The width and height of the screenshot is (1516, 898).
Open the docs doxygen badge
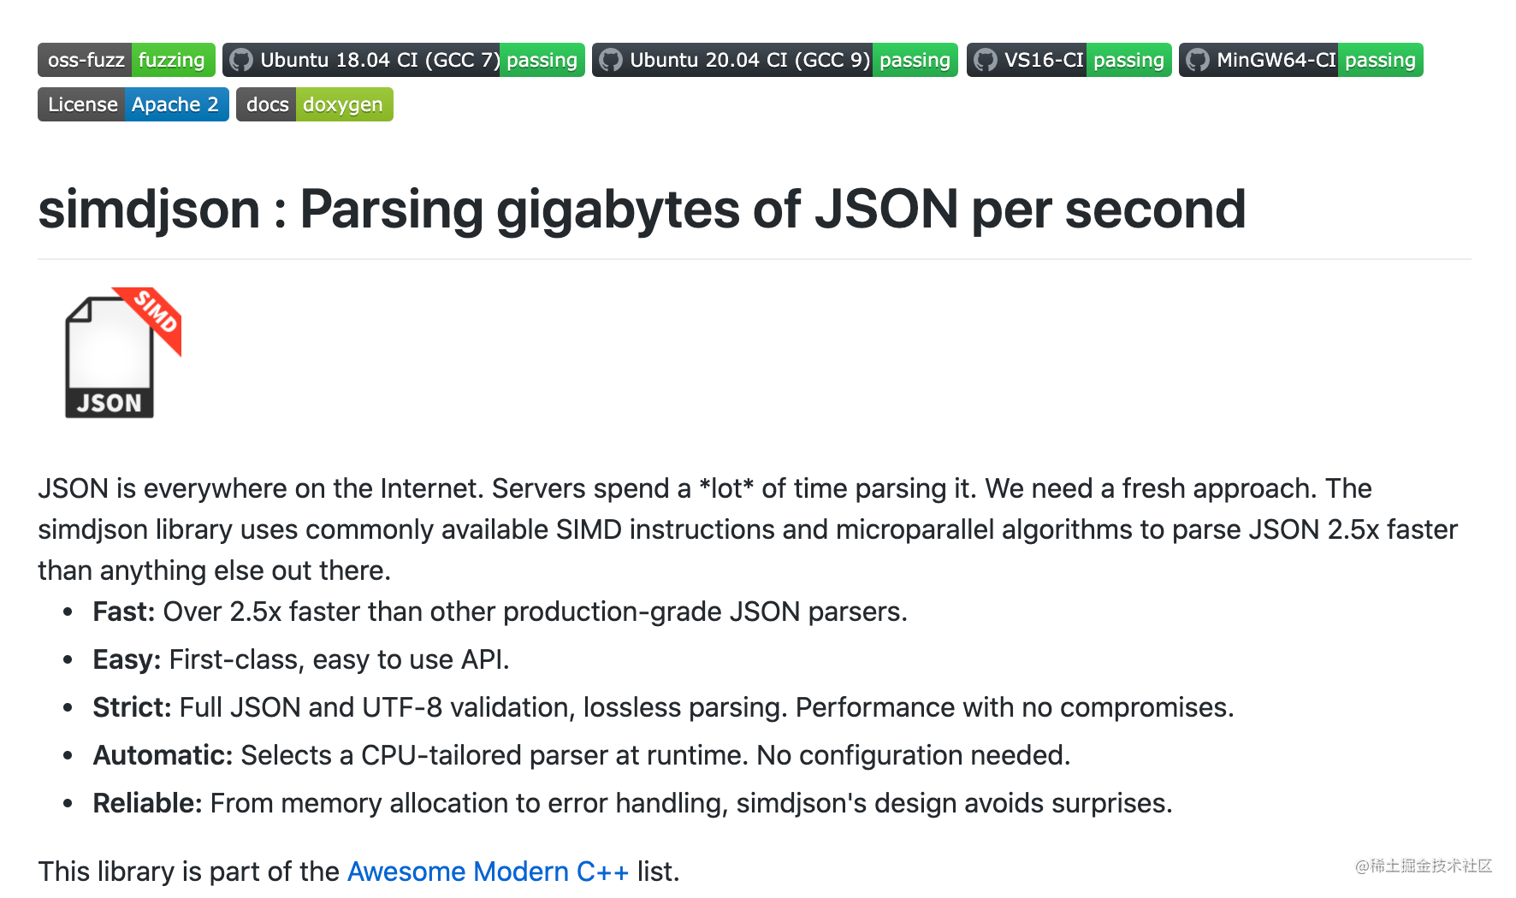click(x=314, y=104)
